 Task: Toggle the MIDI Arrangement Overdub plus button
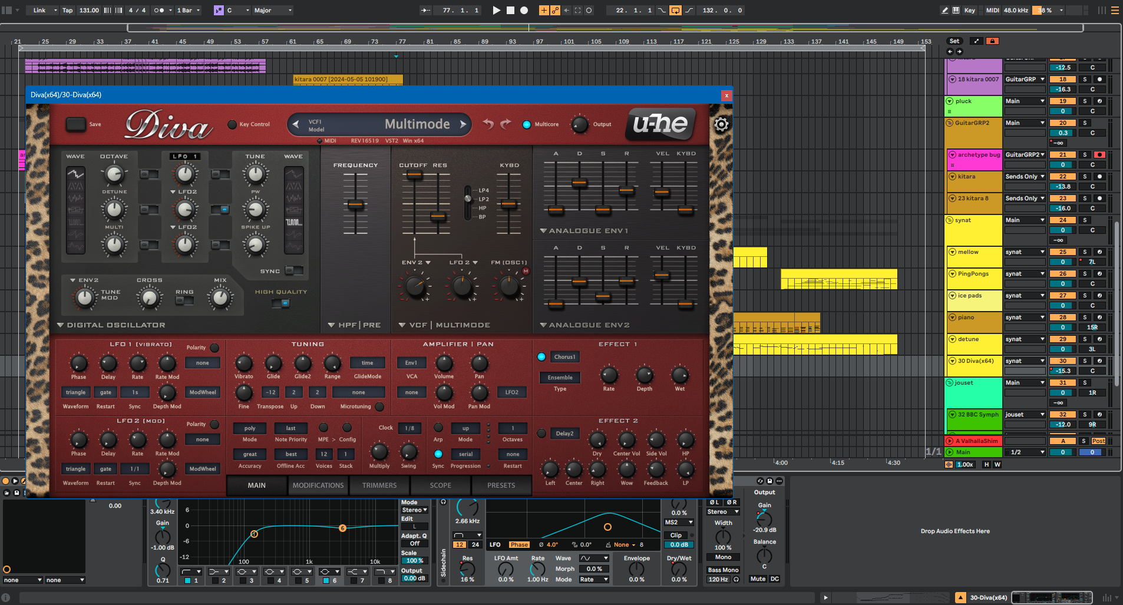(x=544, y=10)
